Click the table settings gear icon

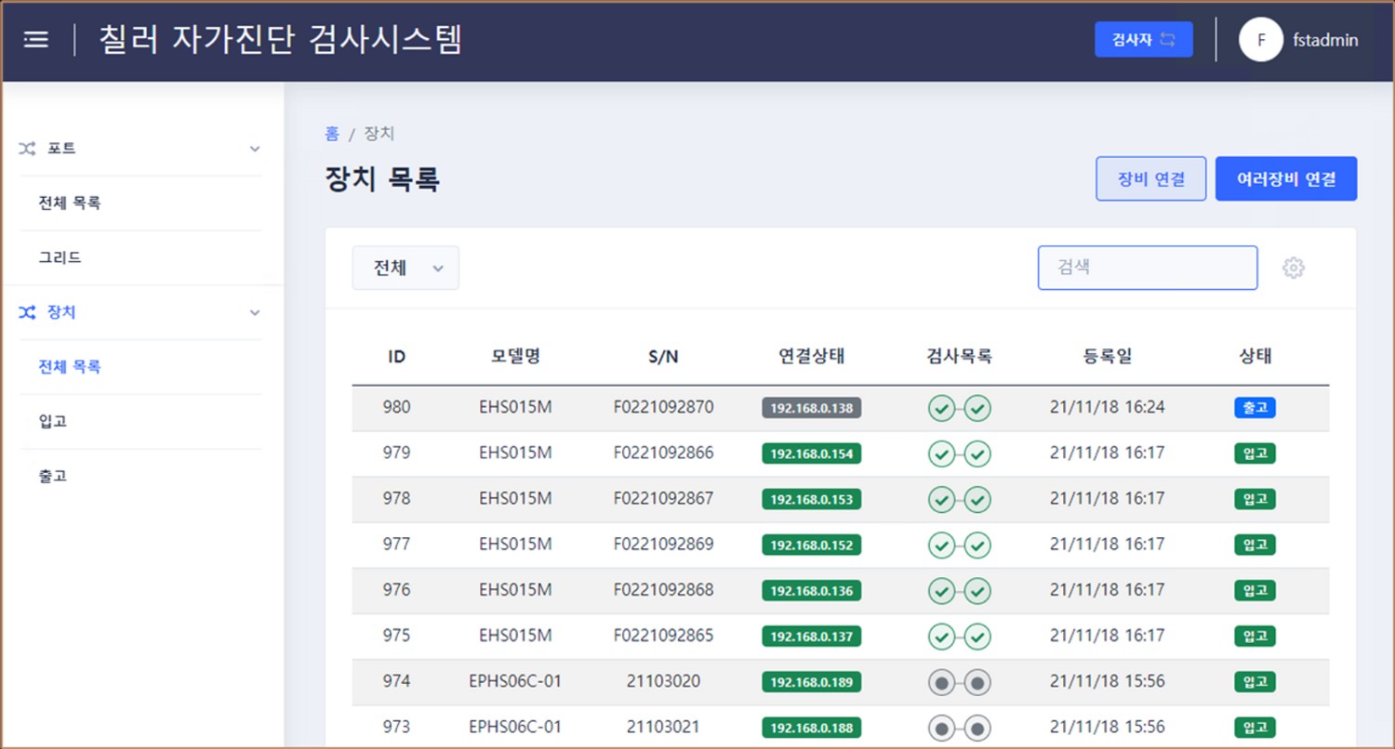(x=1294, y=268)
